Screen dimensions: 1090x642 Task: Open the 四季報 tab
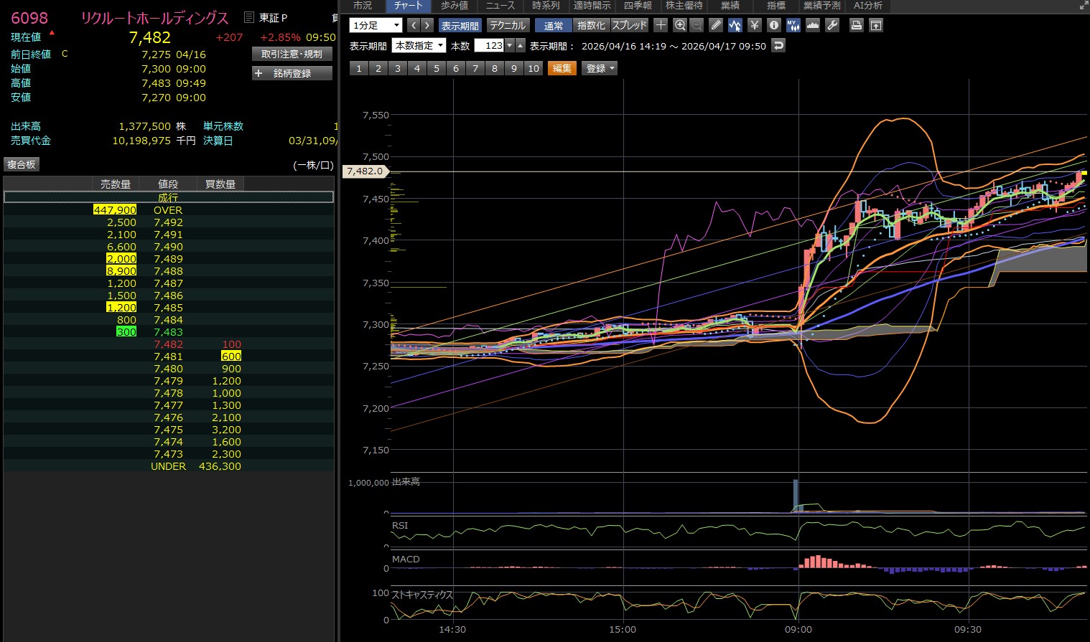click(638, 6)
